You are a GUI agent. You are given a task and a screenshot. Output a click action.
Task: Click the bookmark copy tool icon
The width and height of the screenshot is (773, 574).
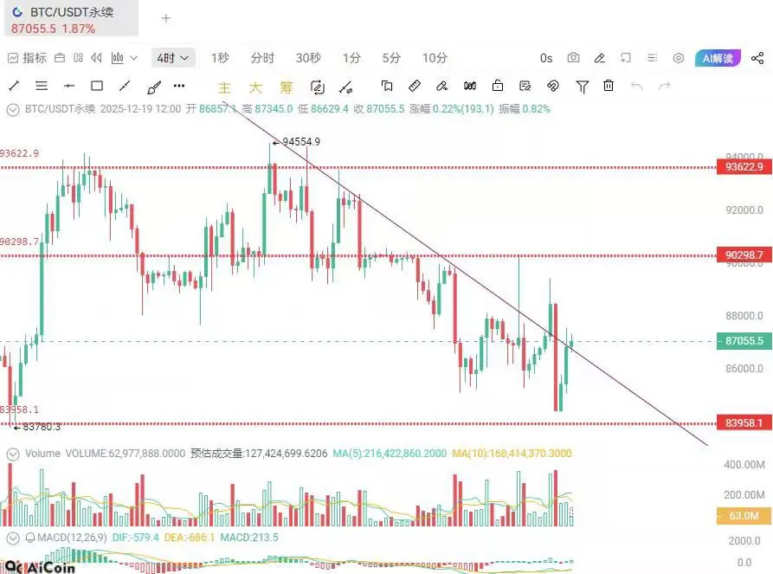[x=387, y=87]
